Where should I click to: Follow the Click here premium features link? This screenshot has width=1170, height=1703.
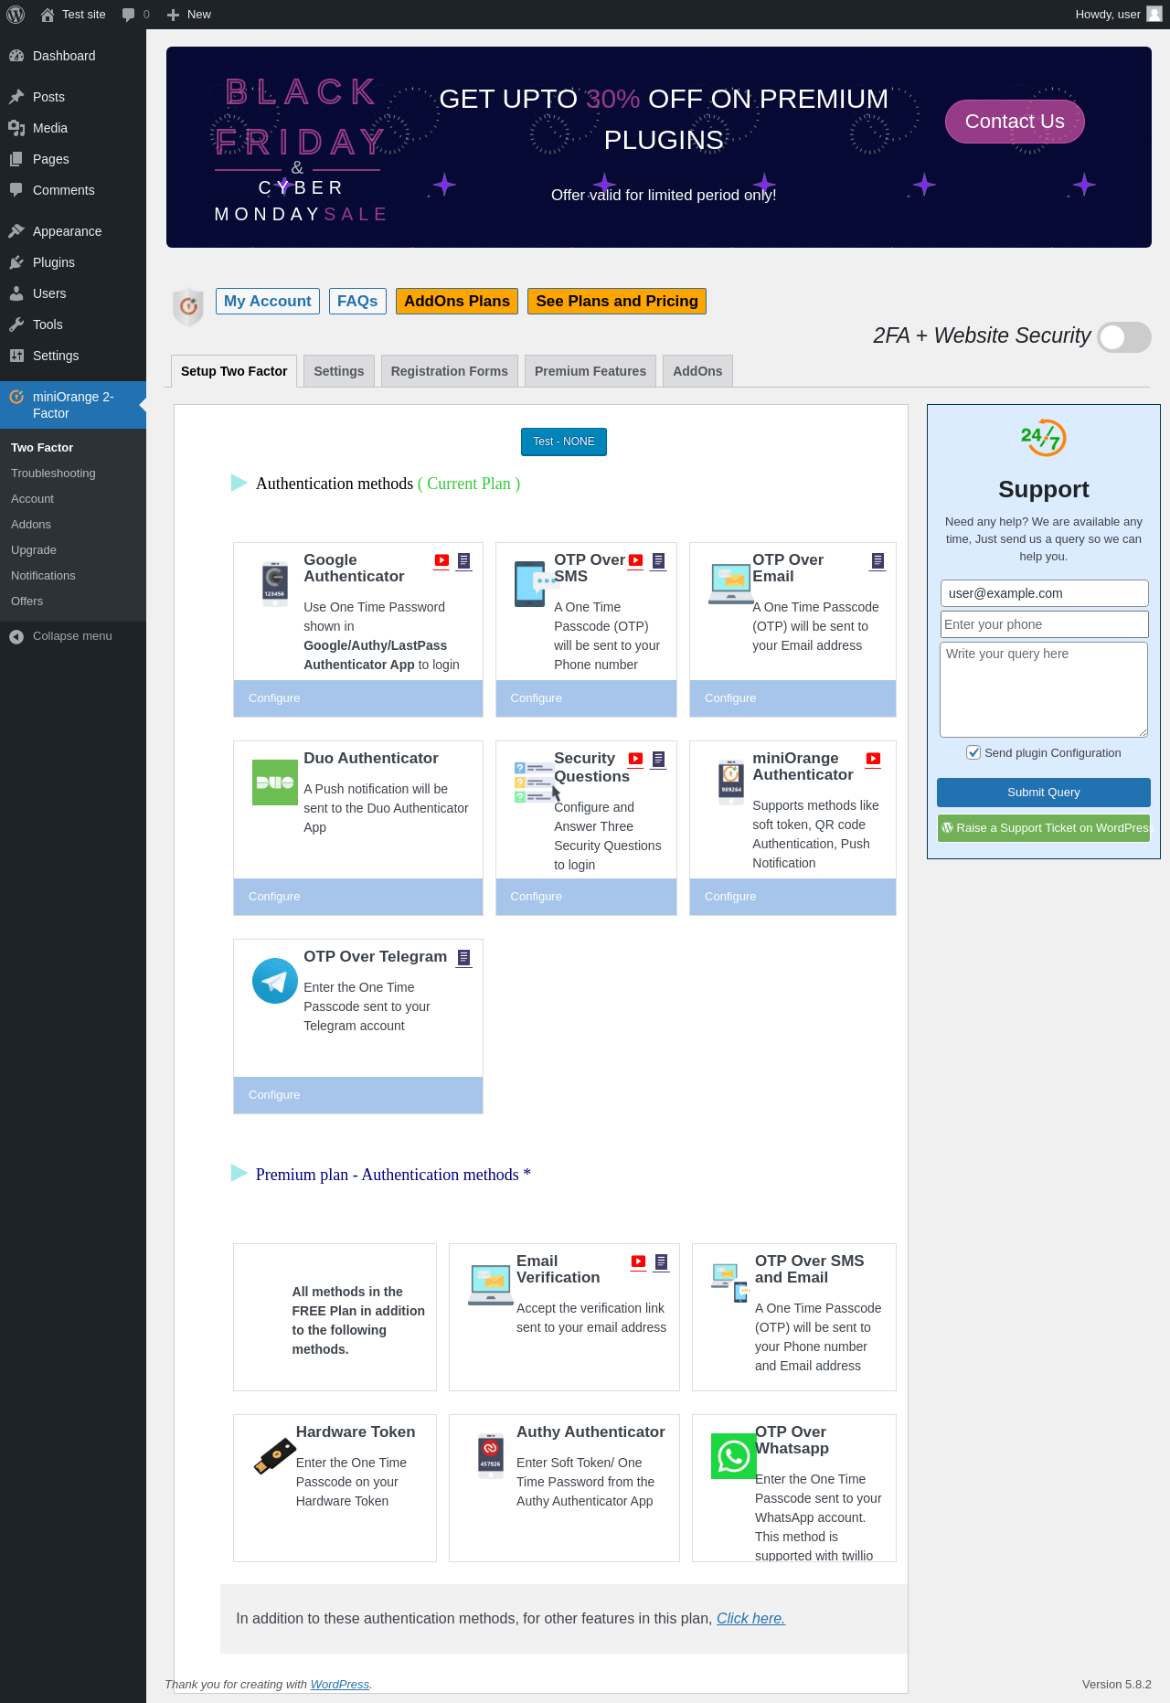point(750,1619)
